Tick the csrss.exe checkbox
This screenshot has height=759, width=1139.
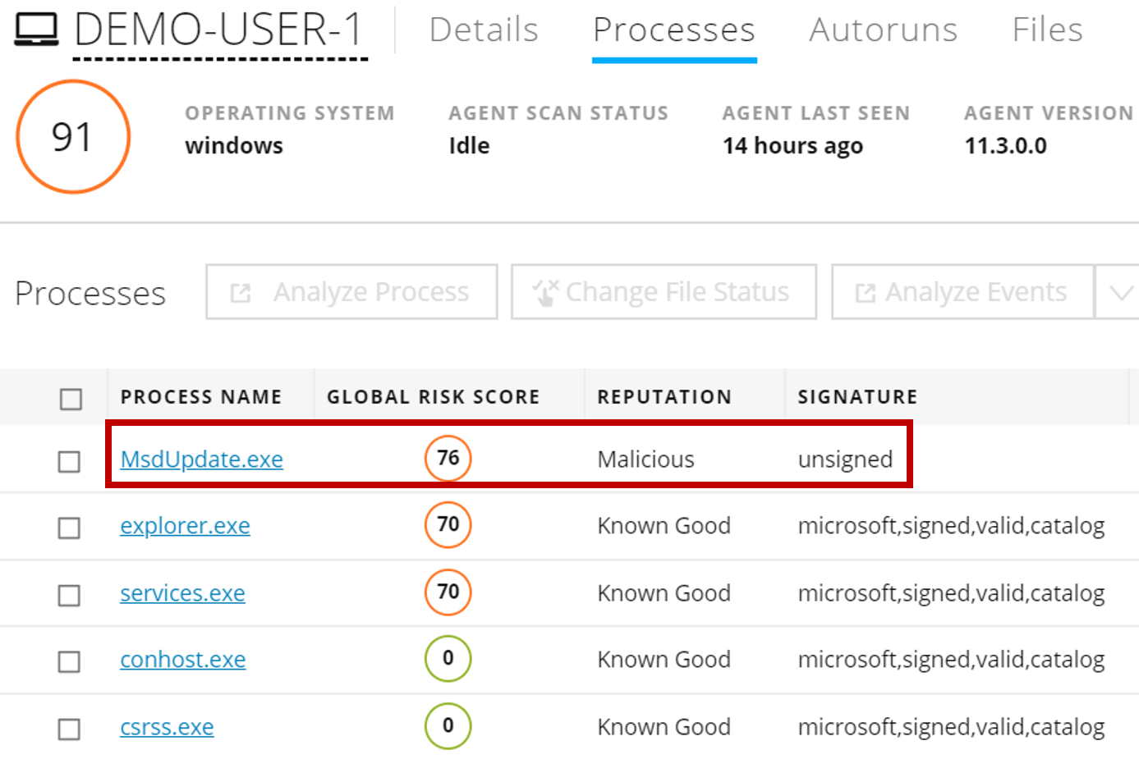70,729
